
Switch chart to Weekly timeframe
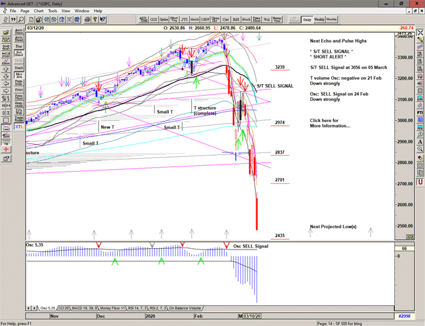click(319, 19)
